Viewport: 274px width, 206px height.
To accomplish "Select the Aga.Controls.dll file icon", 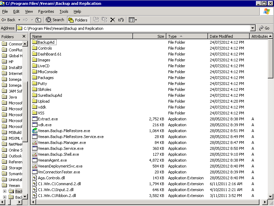I will tap(35, 178).
